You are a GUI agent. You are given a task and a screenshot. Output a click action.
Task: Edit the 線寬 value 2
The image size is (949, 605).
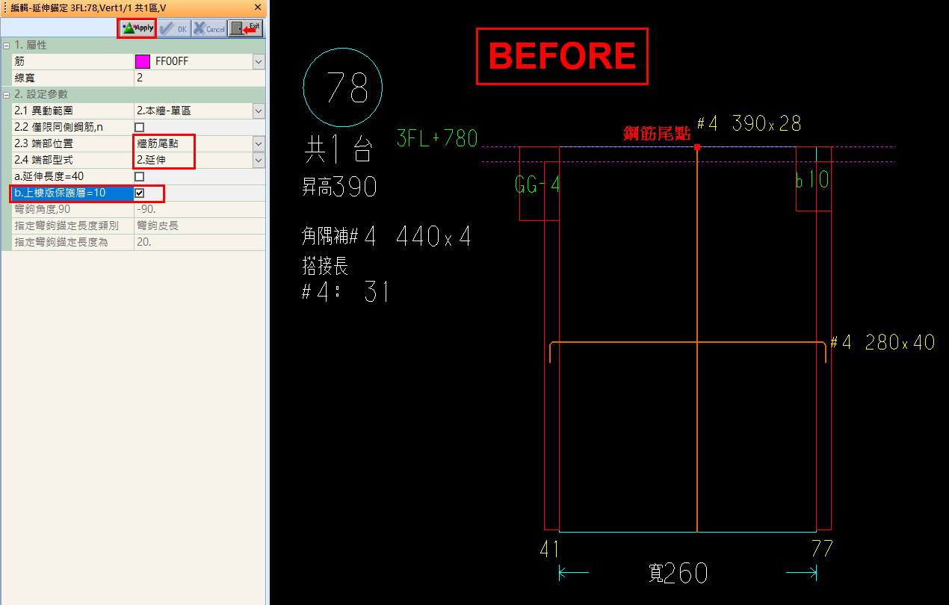[200, 78]
